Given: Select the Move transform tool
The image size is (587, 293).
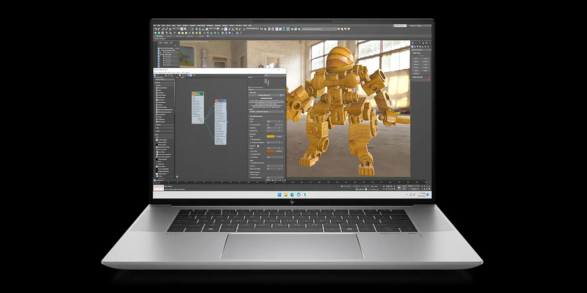Looking at the screenshot, I should coord(196,29).
